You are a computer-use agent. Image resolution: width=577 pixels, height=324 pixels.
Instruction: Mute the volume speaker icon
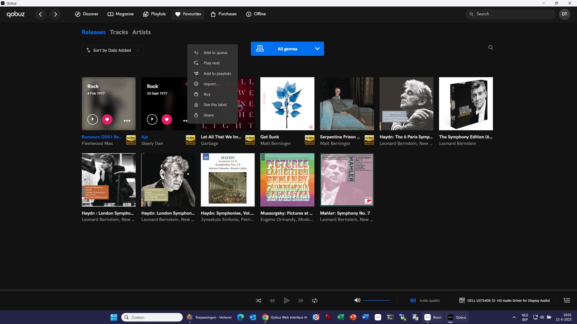pos(357,300)
